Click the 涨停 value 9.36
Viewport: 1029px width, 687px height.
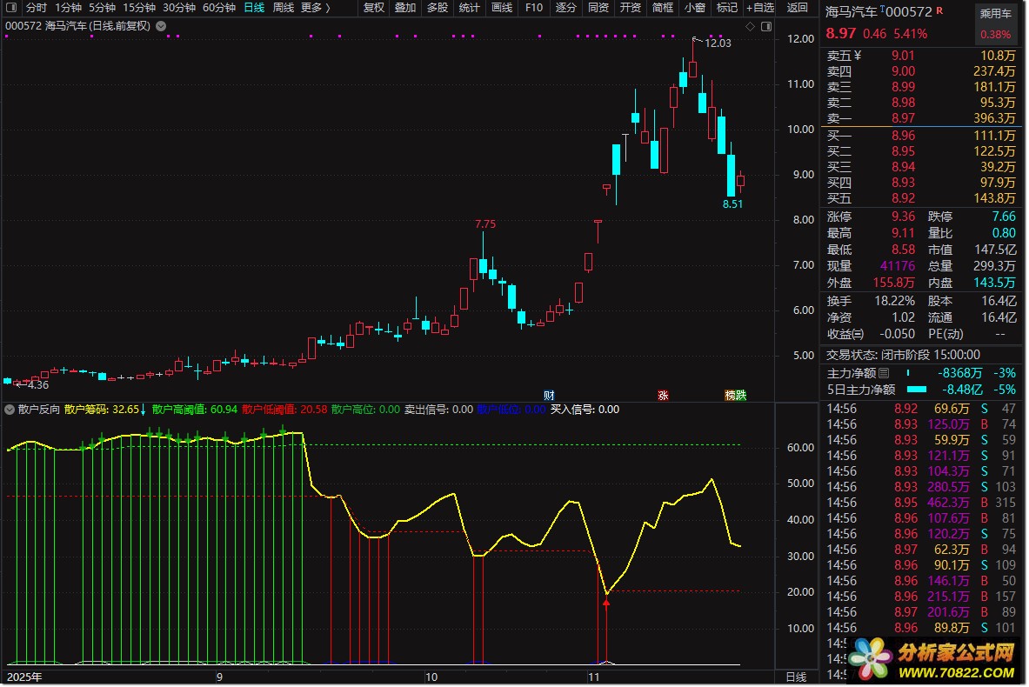click(903, 217)
